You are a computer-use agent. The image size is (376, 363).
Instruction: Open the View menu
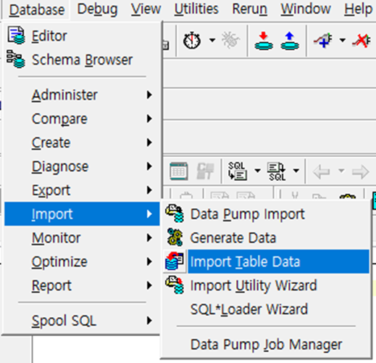coord(146,9)
